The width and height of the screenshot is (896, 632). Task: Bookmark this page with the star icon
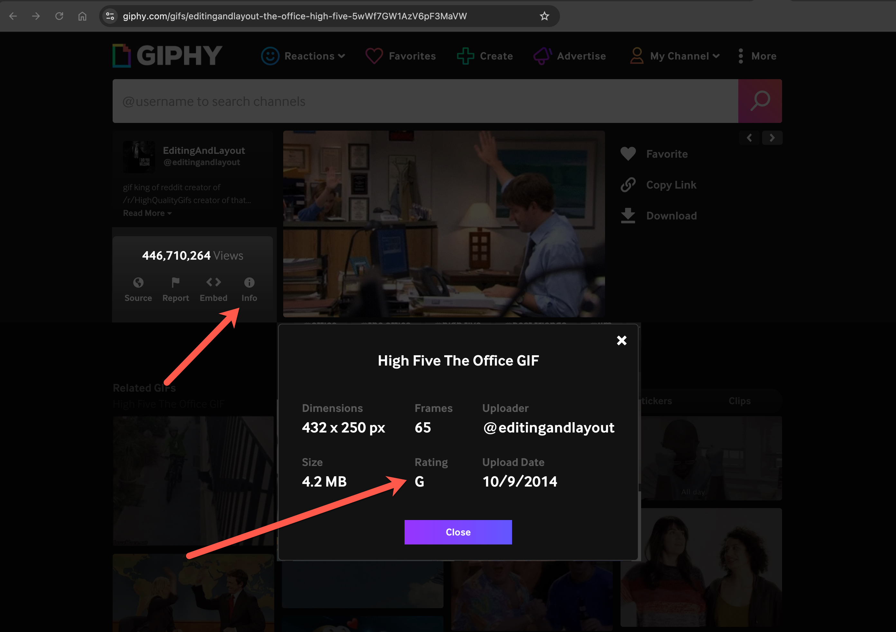coord(544,16)
